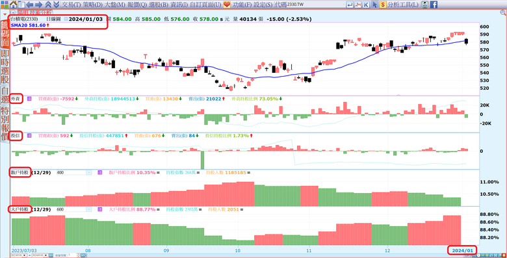Screen dimensions: 507x258
Task: Click the SMA20 581.60 indicator text
Action: coord(28,25)
